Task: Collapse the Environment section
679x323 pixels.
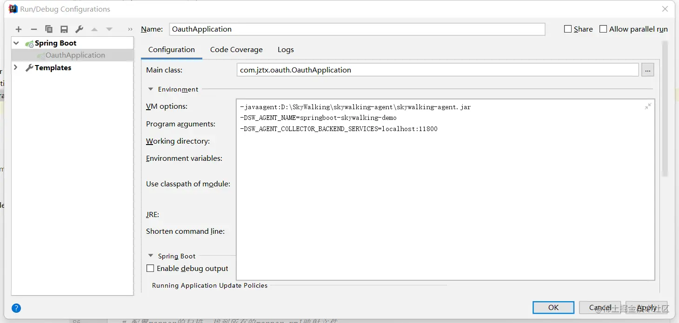Action: (x=151, y=89)
